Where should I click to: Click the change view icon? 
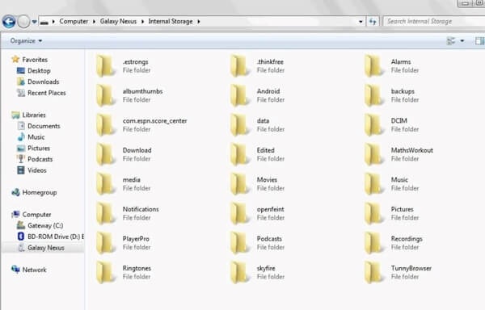(x=451, y=40)
